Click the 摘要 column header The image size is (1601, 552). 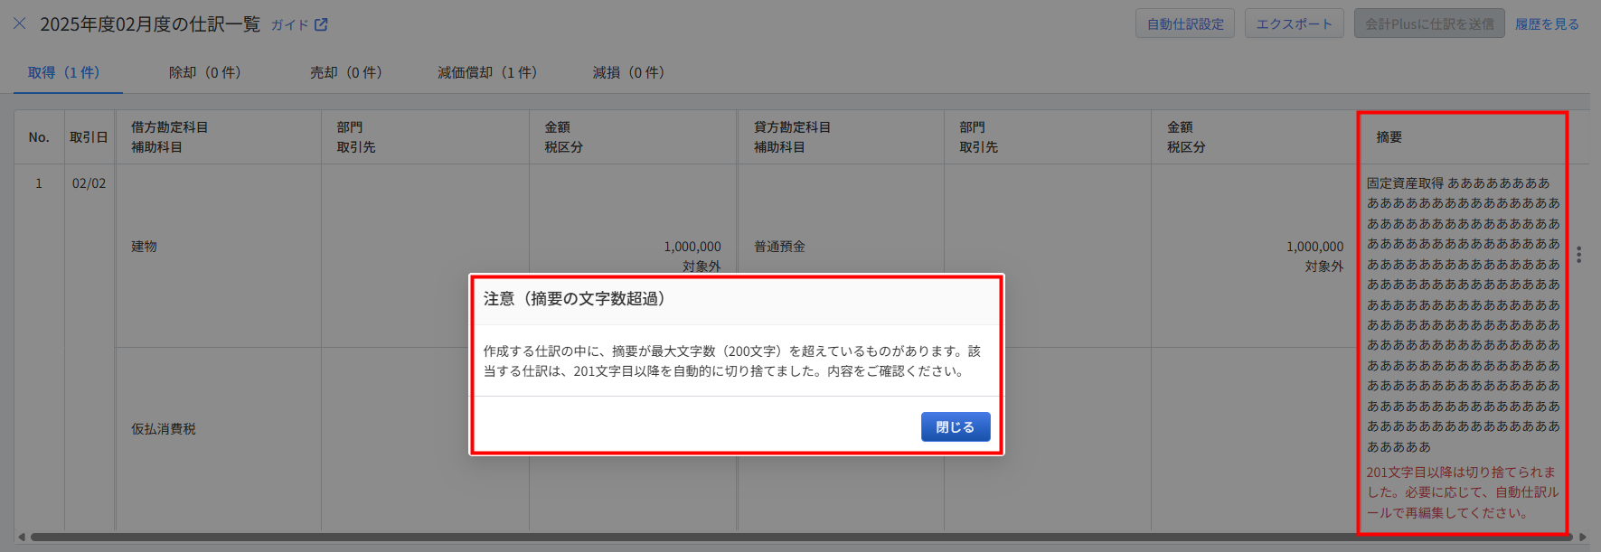point(1389,137)
